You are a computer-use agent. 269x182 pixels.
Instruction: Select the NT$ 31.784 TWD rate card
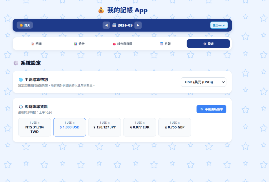[34, 127]
